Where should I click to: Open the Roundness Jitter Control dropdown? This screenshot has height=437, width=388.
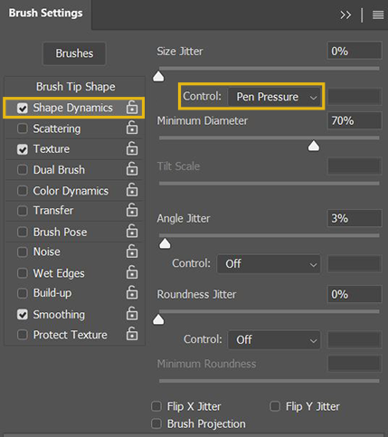pos(274,340)
